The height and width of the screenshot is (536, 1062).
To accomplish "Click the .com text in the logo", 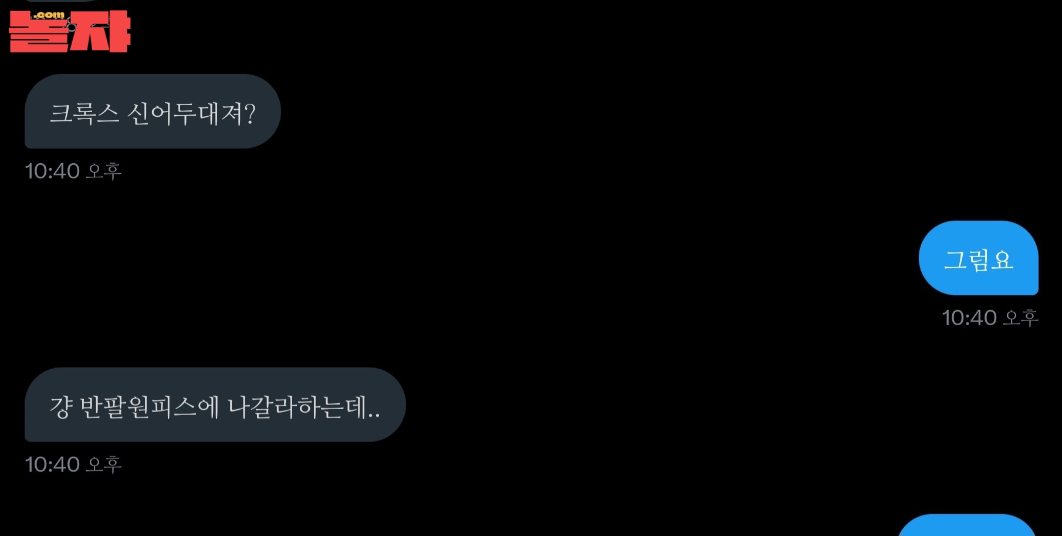I will point(49,15).
